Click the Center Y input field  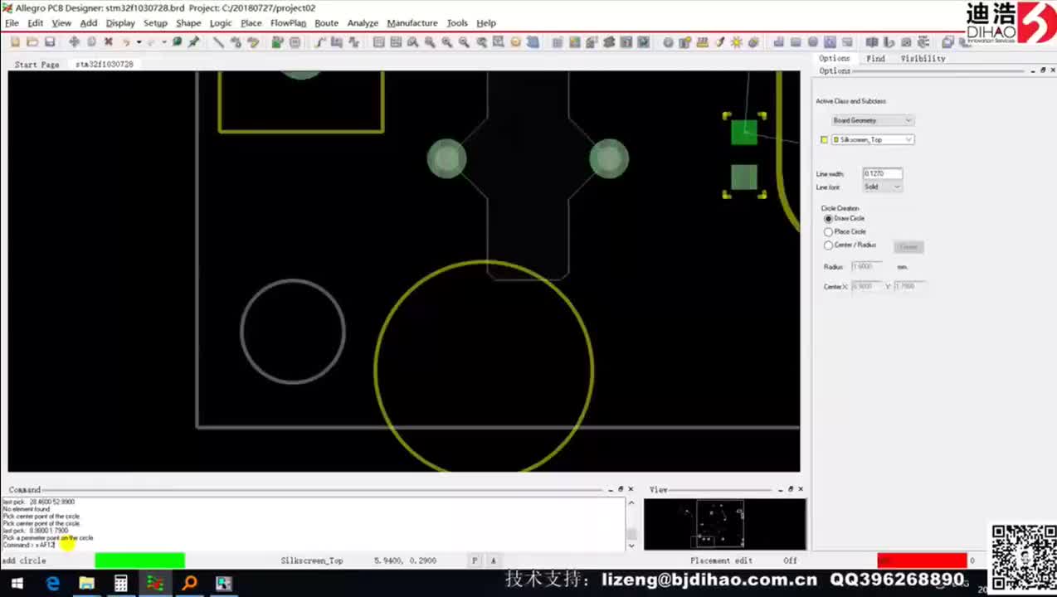point(909,286)
